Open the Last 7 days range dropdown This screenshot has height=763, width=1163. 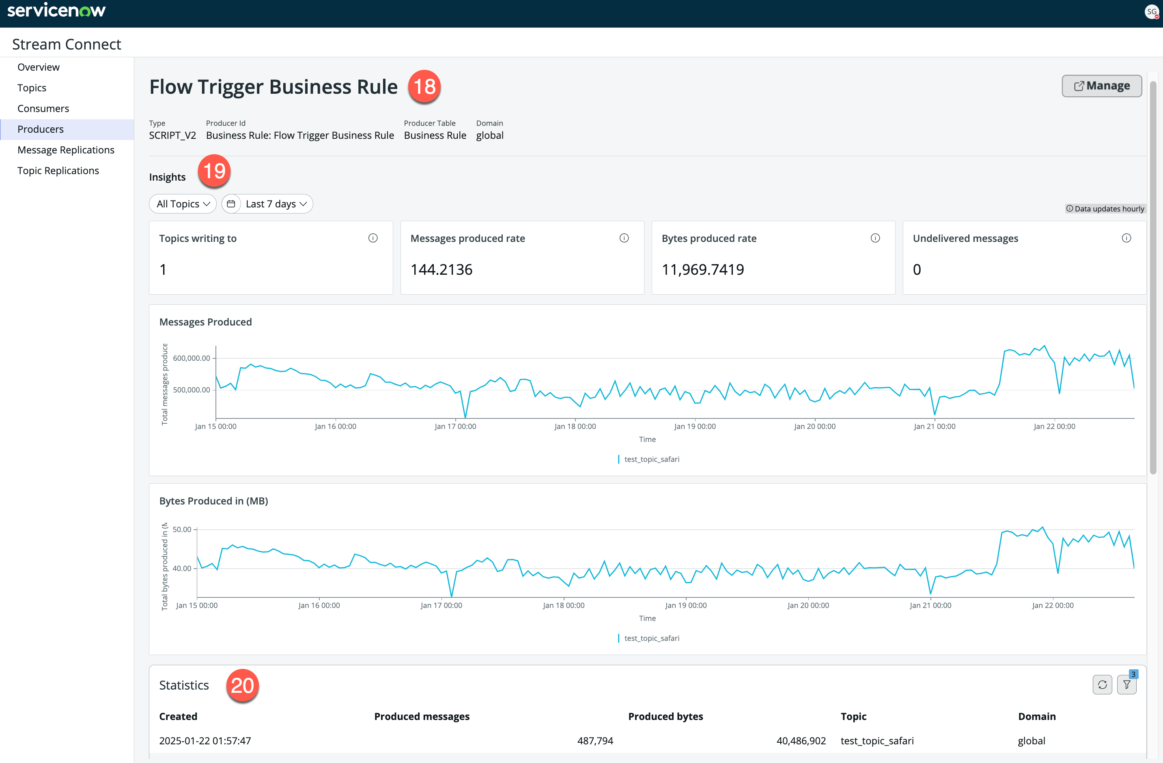pos(277,204)
